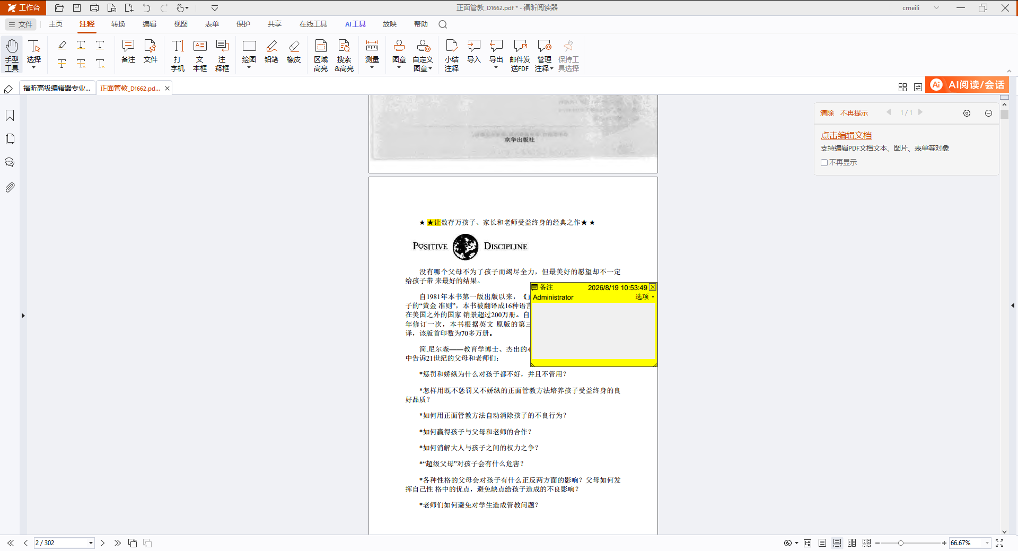Viewport: 1018px width, 551px height.
Task: Go to the last page
Action: [x=117, y=543]
